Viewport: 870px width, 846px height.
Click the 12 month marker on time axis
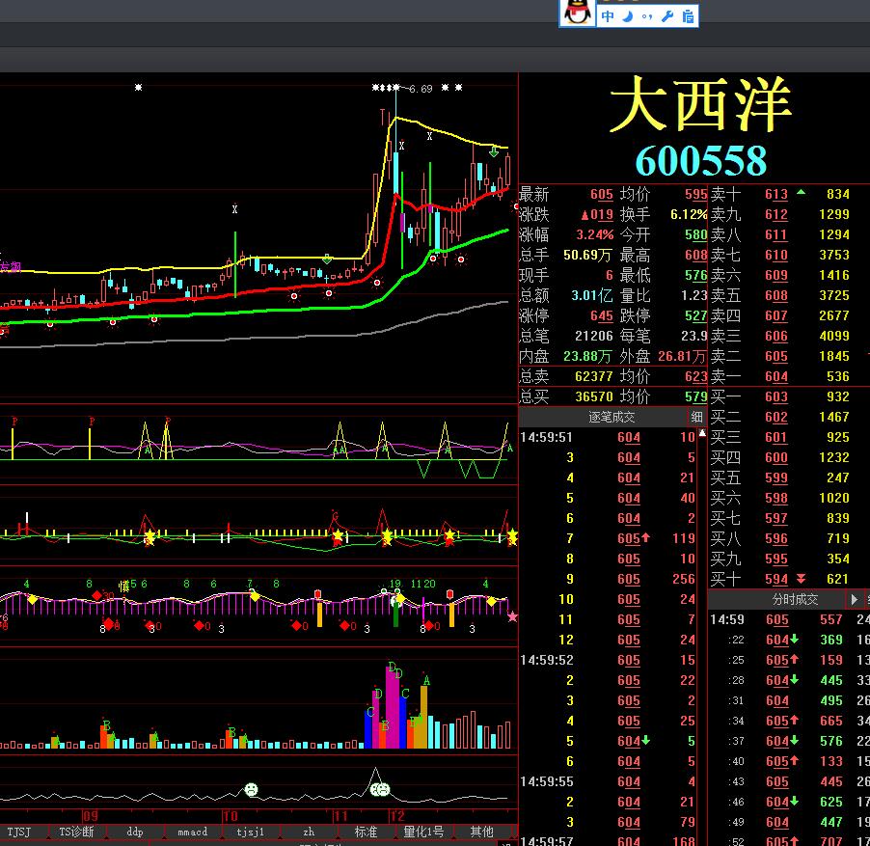click(x=396, y=816)
